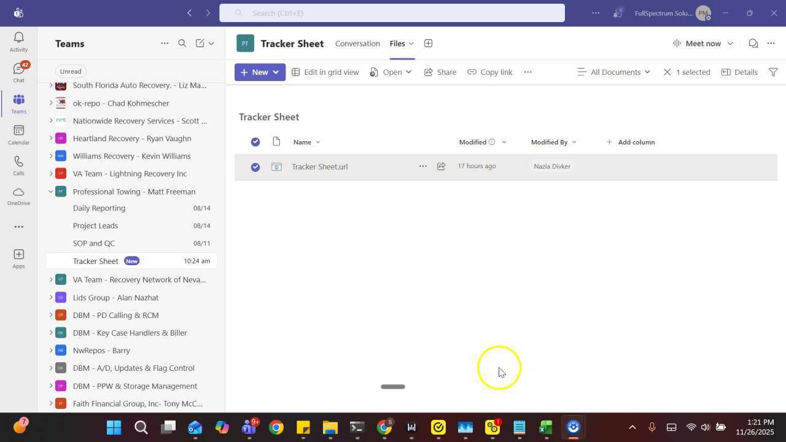786x442 pixels.
Task: Open Williams Recovery - Kevin Williams team
Action: pos(132,157)
